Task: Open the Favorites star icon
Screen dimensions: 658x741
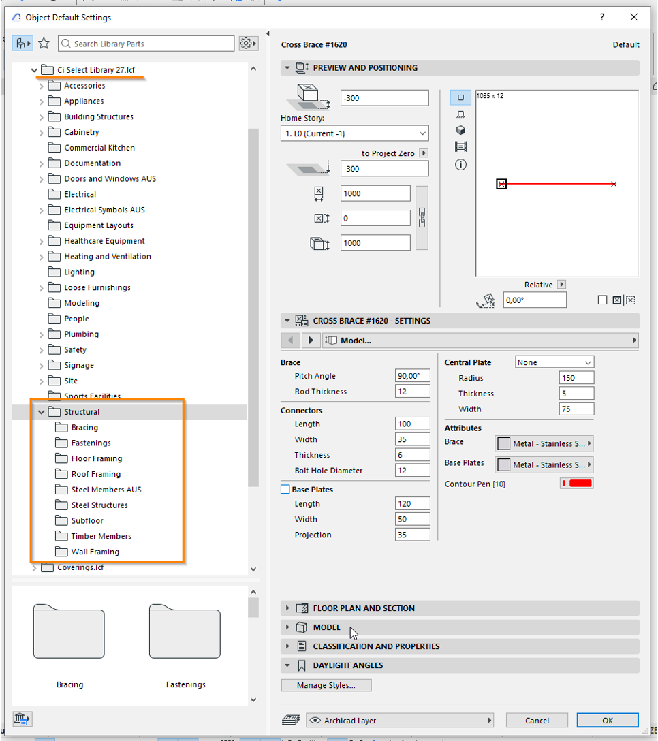Action: click(x=44, y=44)
